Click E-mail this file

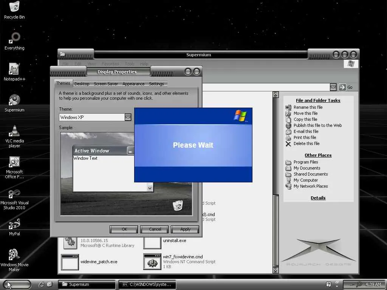pyautogui.click(x=306, y=131)
